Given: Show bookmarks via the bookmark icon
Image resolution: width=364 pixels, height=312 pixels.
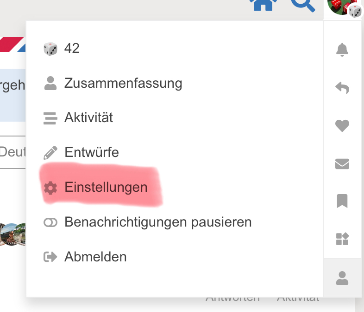Looking at the screenshot, I should [x=342, y=201].
